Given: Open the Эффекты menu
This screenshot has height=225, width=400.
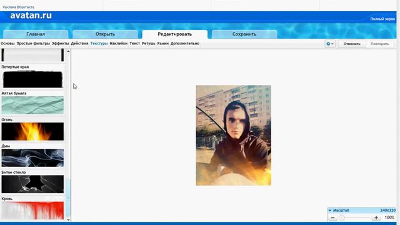Looking at the screenshot, I should pos(60,44).
